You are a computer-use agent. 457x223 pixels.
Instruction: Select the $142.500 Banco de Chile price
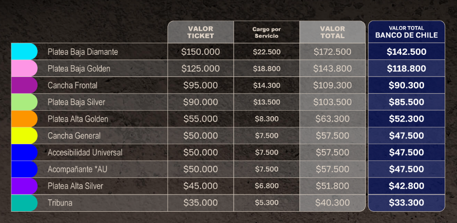point(406,51)
